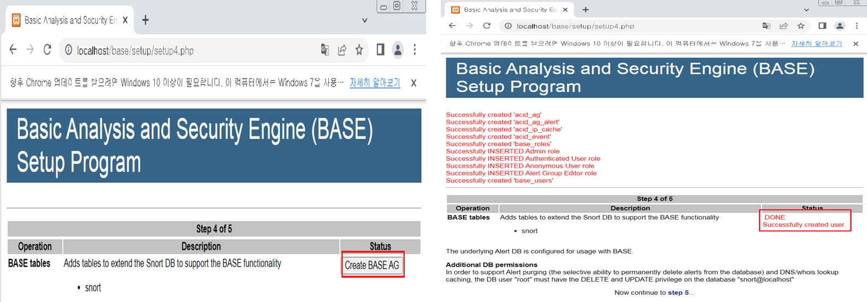Go back in the right browser window
867x302 pixels.
click(x=452, y=26)
